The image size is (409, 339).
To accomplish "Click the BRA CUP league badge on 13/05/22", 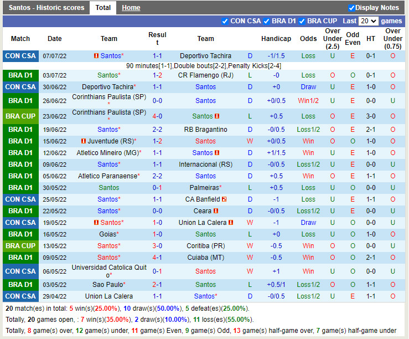I will pos(20,246).
